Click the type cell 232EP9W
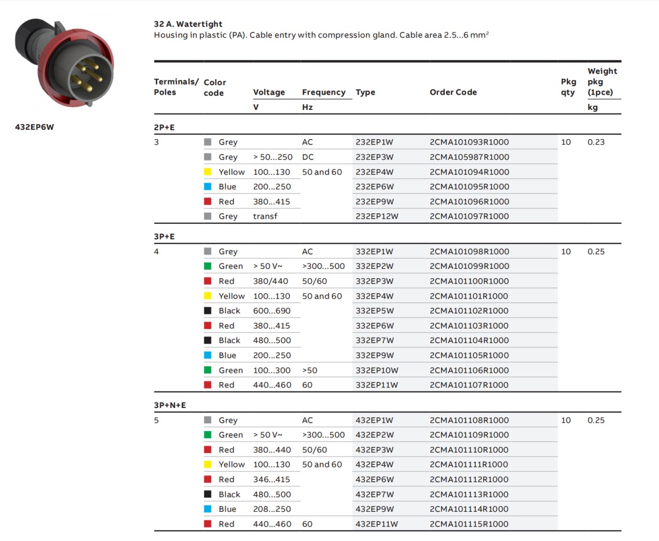659x541 pixels. (x=375, y=201)
